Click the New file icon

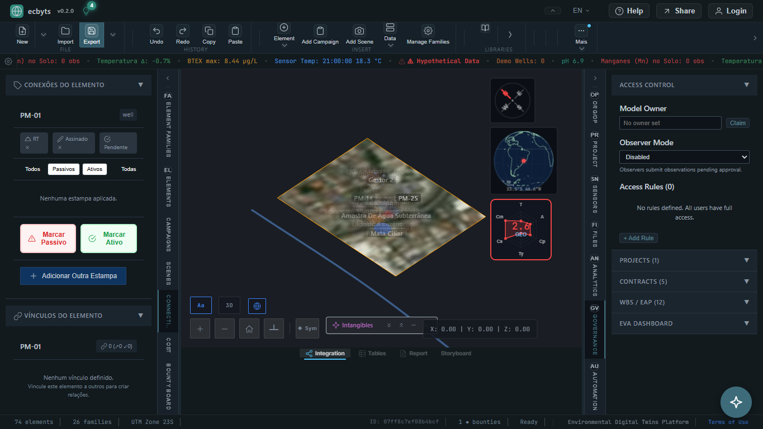[22, 31]
